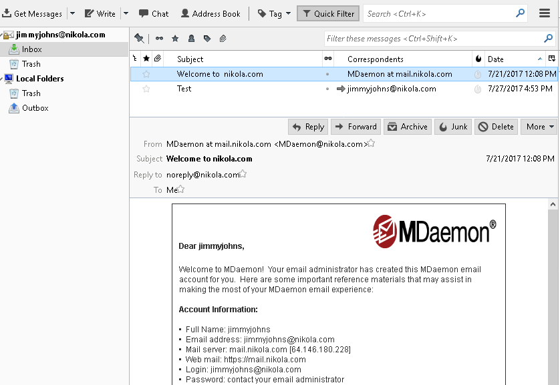The height and width of the screenshot is (385, 560).
Task: Compose new email with Write
Action: [x=100, y=13]
